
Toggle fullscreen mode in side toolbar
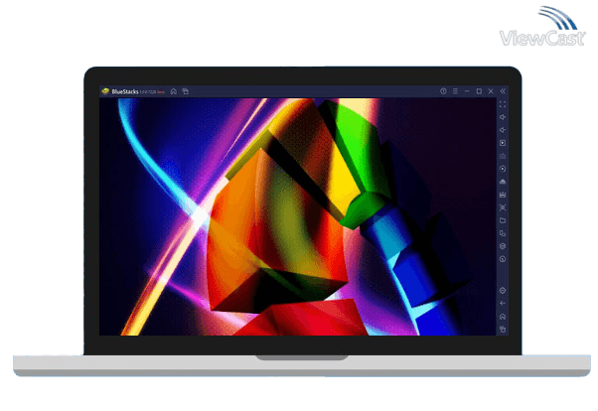tap(503, 104)
